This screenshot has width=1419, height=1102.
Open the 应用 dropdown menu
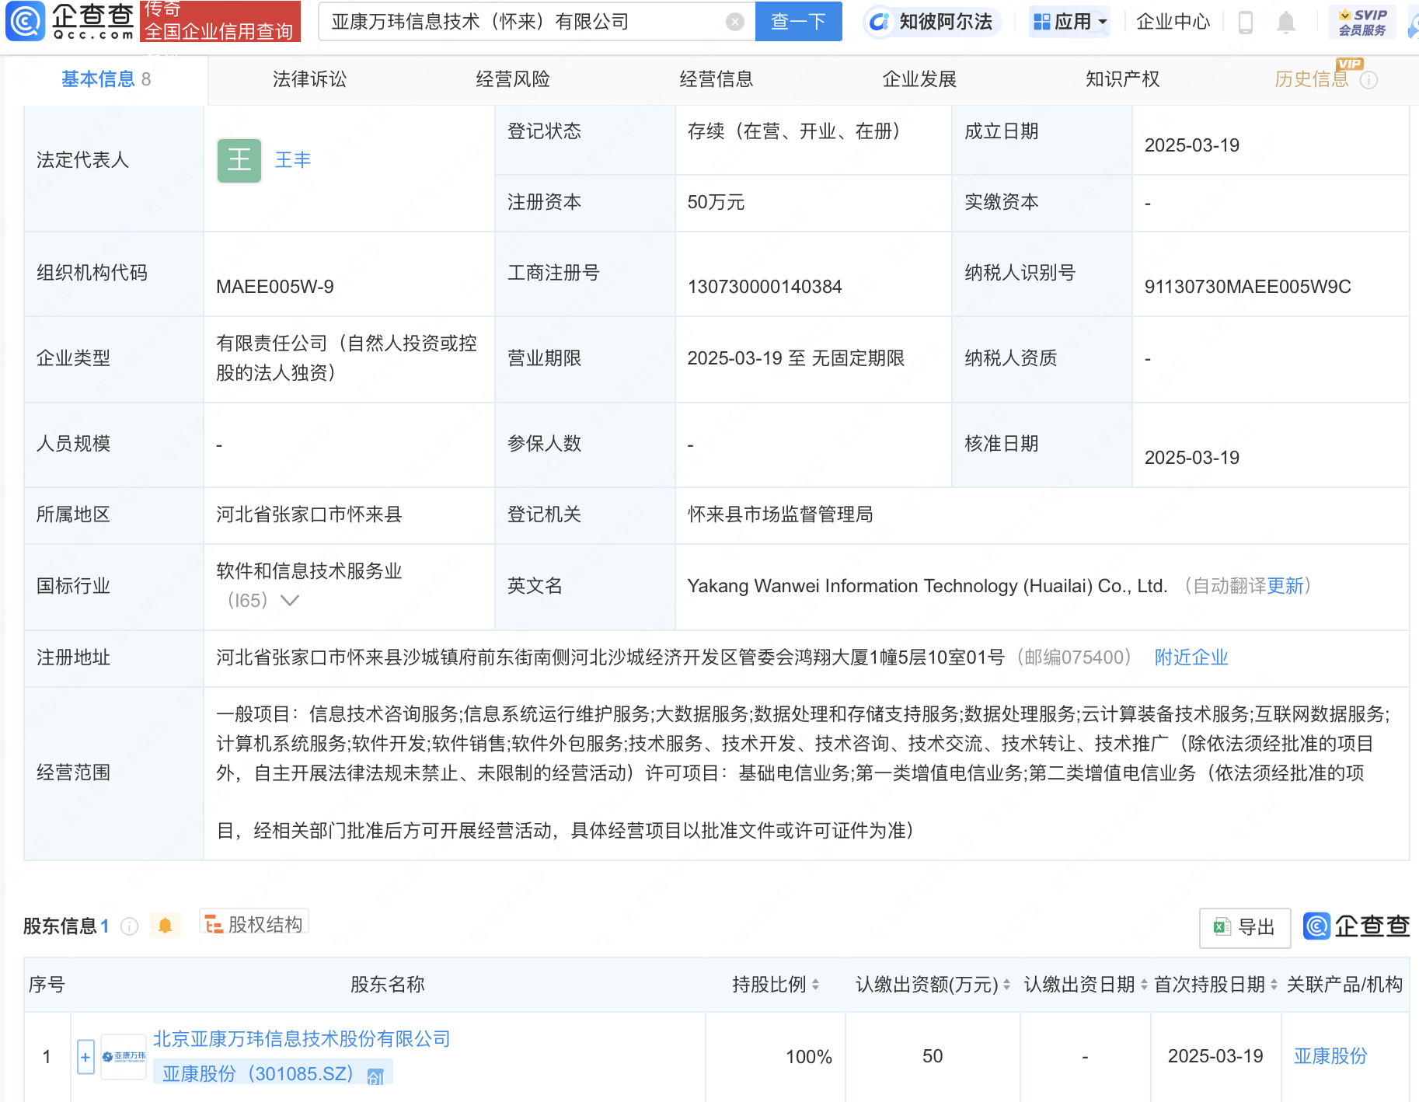tap(1069, 22)
